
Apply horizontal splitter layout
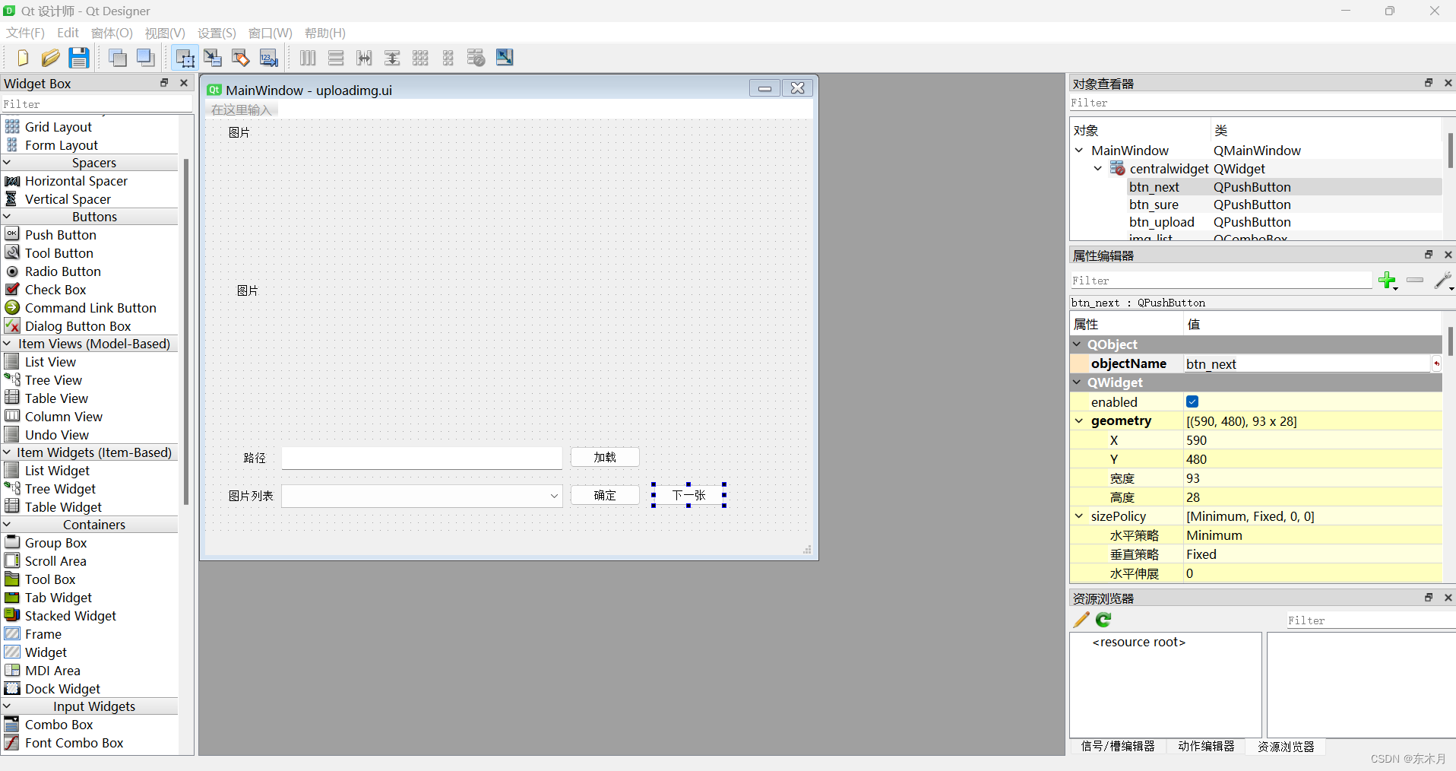tap(364, 58)
